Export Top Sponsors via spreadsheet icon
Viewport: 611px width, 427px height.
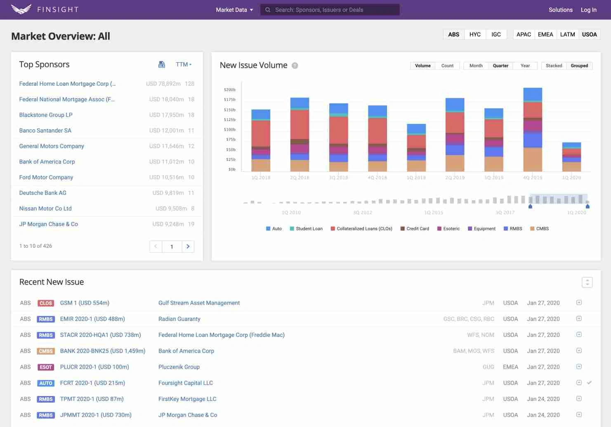pos(162,64)
